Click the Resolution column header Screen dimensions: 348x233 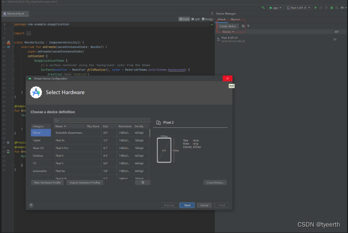point(125,126)
